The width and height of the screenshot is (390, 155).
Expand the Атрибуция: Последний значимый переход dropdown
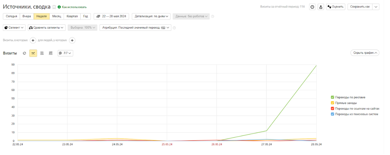coord(136,28)
